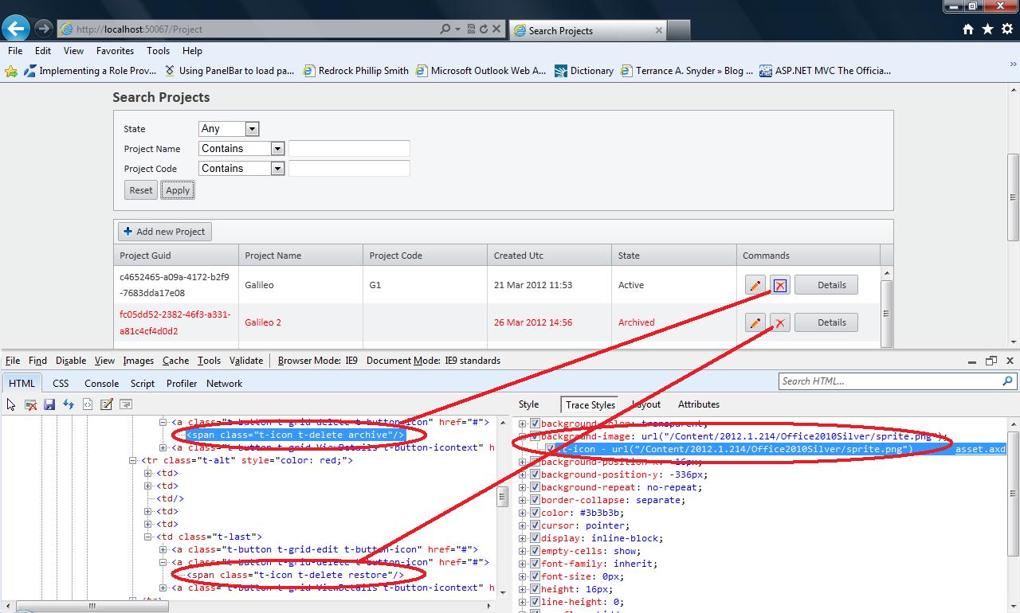Screen dimensions: 1020x613
Task: Disable the display: inline-block checkbox
Action: 535,538
